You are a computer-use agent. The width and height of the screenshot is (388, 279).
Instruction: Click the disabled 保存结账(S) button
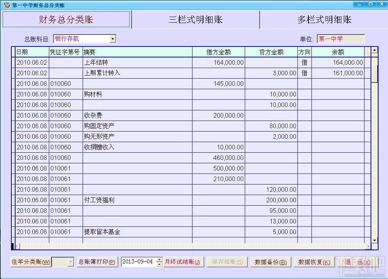click(x=227, y=262)
